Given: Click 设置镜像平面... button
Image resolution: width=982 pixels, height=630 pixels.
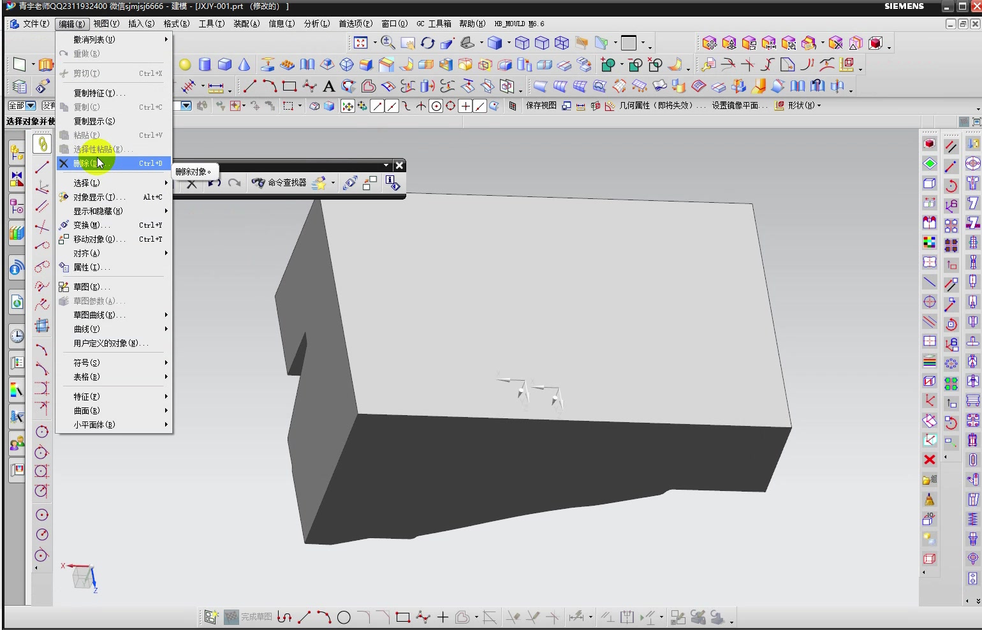Looking at the screenshot, I should coord(740,106).
